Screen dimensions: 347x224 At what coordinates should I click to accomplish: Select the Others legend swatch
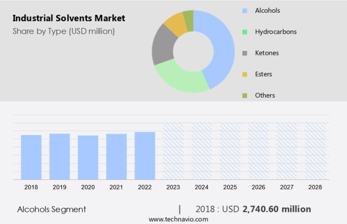(x=245, y=95)
